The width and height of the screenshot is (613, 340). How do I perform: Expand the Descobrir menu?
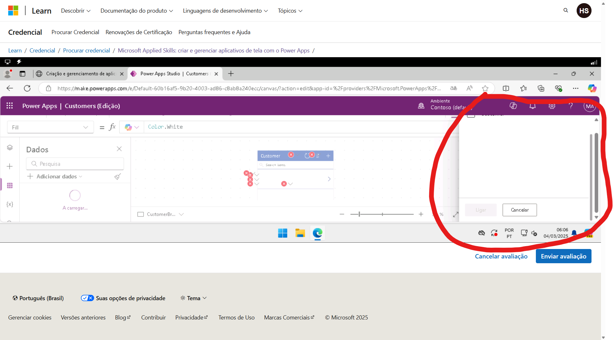76,11
